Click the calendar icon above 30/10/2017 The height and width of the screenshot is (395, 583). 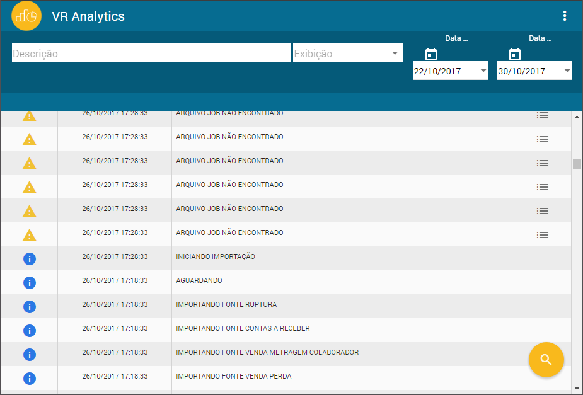(514, 54)
